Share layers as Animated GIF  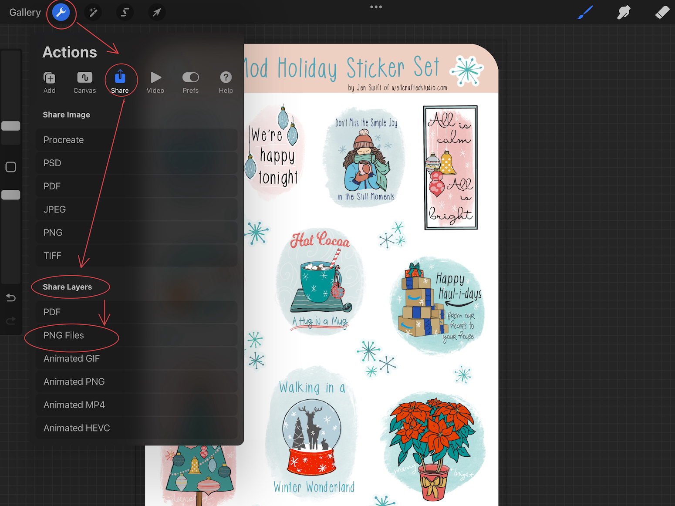coord(136,358)
